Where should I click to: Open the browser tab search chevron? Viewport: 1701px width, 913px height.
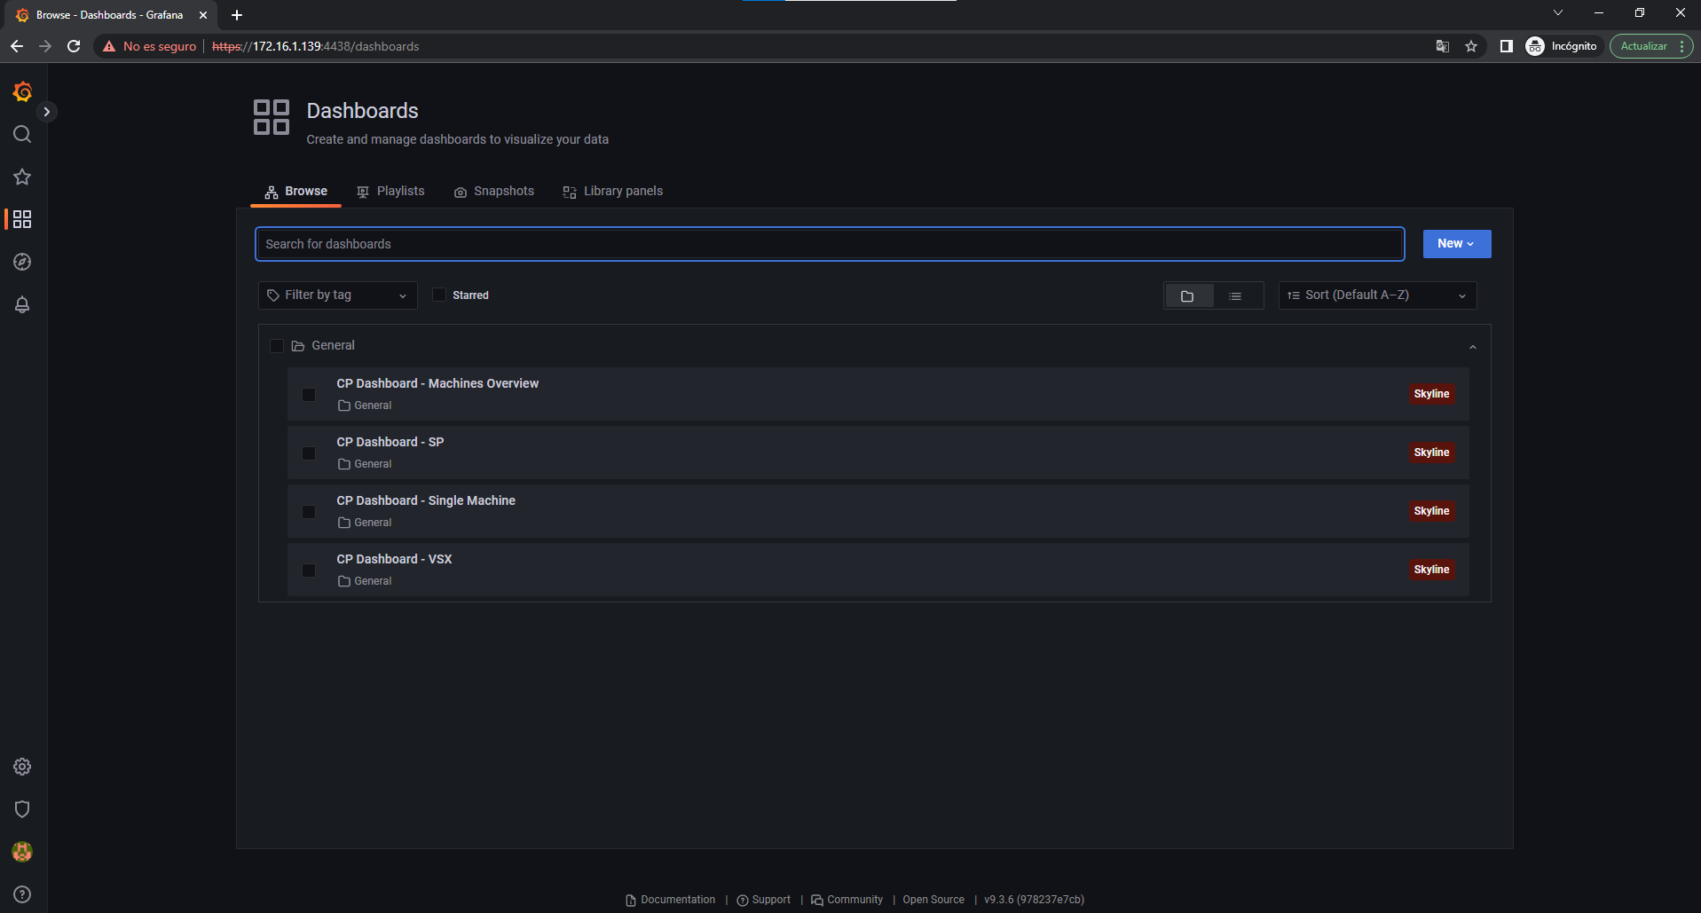(x=1558, y=12)
